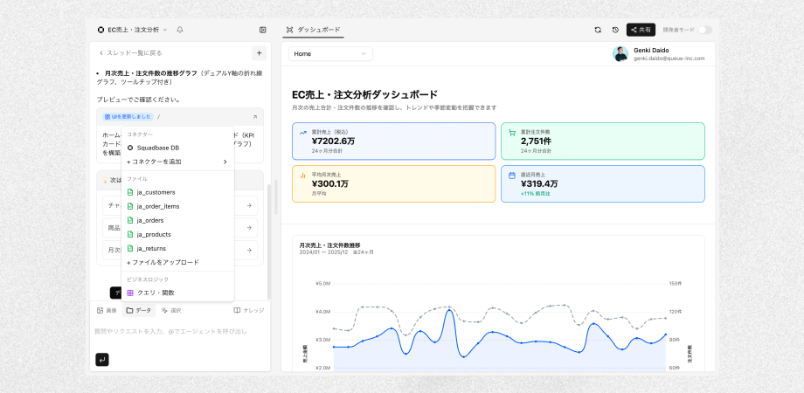Image resolution: width=804 pixels, height=393 pixels.
Task: Choose クエリ・関数 menu entry
Action: click(x=177, y=293)
